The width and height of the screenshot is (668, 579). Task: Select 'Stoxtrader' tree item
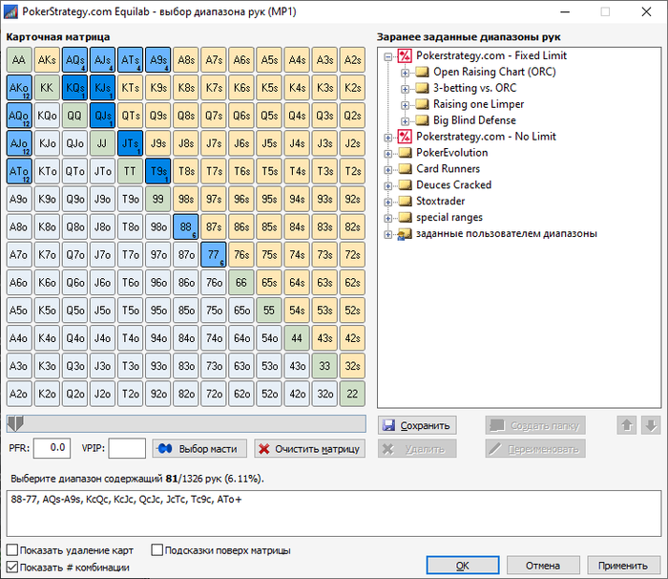[440, 201]
